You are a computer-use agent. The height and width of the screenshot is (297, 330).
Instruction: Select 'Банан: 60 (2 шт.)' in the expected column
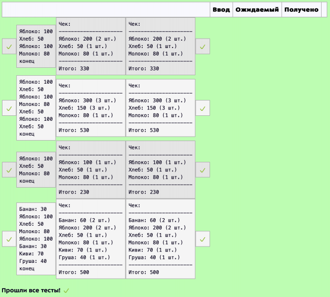click(x=84, y=220)
